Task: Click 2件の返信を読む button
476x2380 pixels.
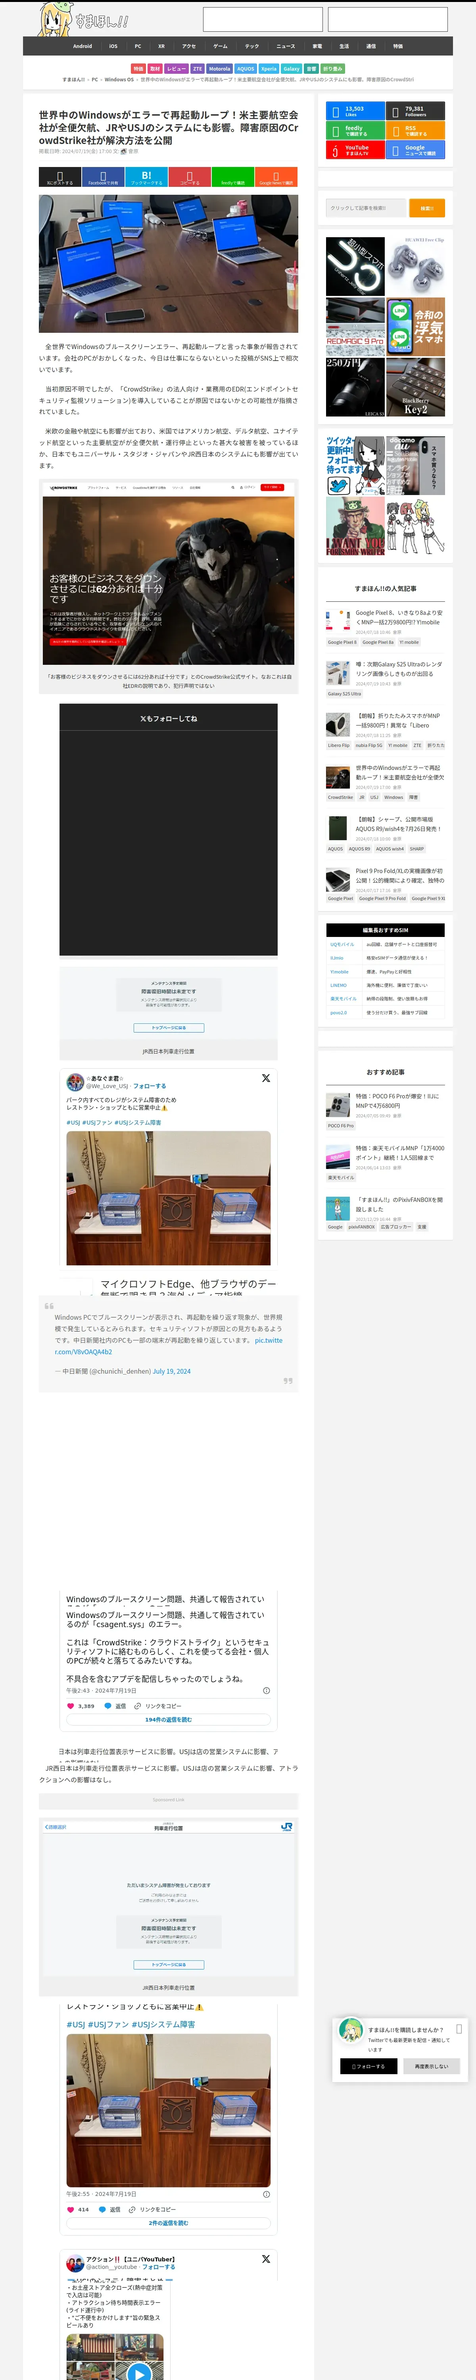Action: point(168,2223)
